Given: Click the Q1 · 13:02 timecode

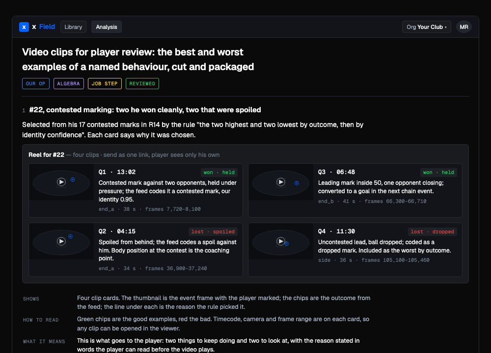Looking at the screenshot, I should tap(117, 172).
